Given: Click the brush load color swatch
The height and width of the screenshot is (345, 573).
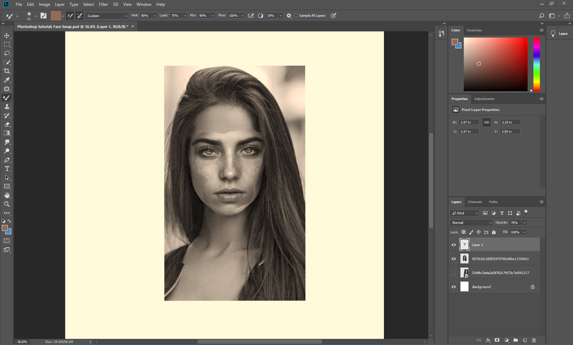Looking at the screenshot, I should [56, 16].
